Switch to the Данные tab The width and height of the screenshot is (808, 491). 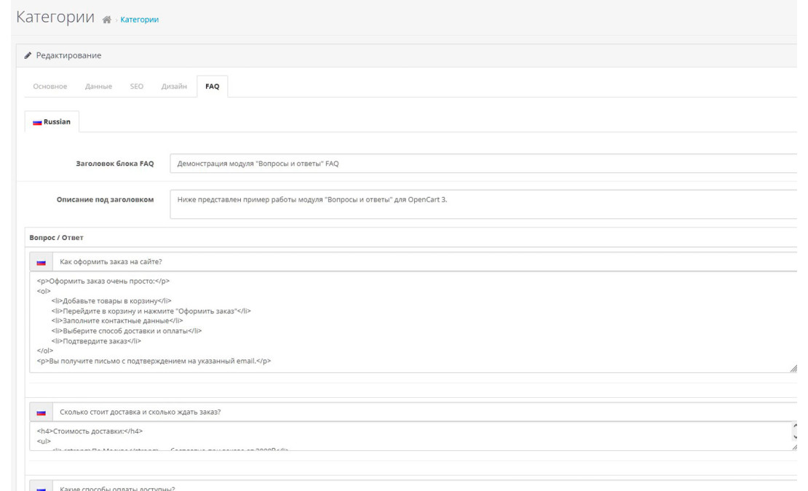tap(98, 87)
